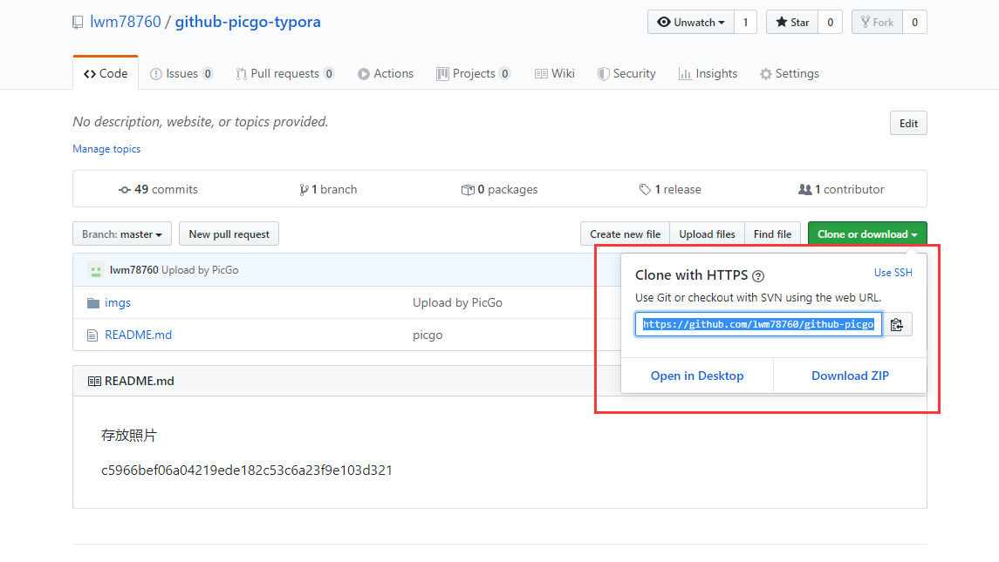The height and width of the screenshot is (562, 999).
Task: Open the Projects tab
Action: click(x=474, y=74)
